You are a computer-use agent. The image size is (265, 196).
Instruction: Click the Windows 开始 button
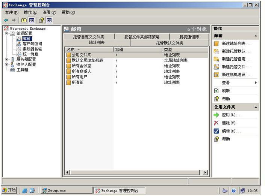pos(9,190)
